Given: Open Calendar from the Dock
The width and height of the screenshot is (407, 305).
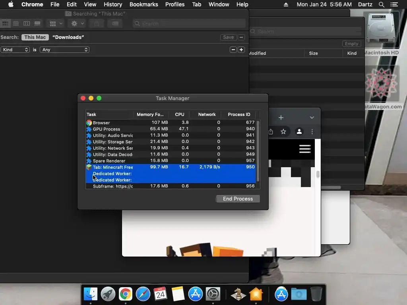Looking at the screenshot, I should coord(161,294).
